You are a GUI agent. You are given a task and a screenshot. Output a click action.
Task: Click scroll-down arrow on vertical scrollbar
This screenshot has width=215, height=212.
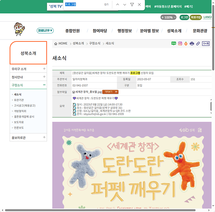coord(213,206)
